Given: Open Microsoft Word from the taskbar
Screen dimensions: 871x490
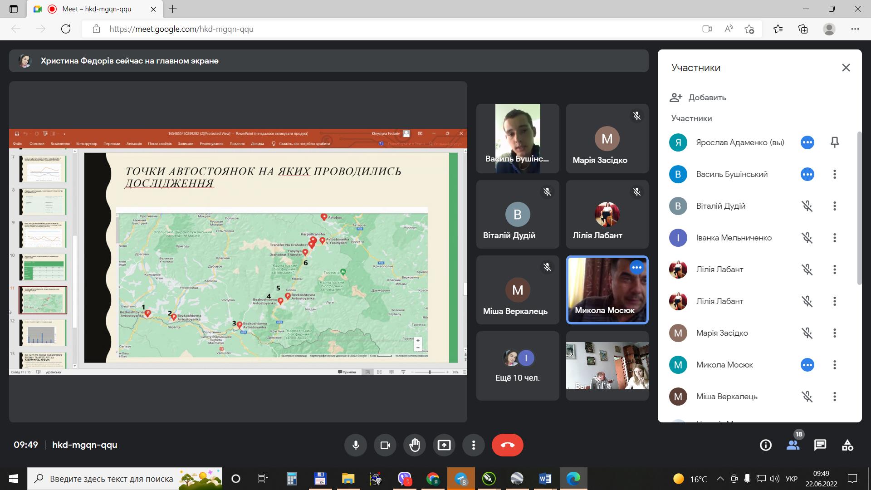Looking at the screenshot, I should (x=545, y=479).
